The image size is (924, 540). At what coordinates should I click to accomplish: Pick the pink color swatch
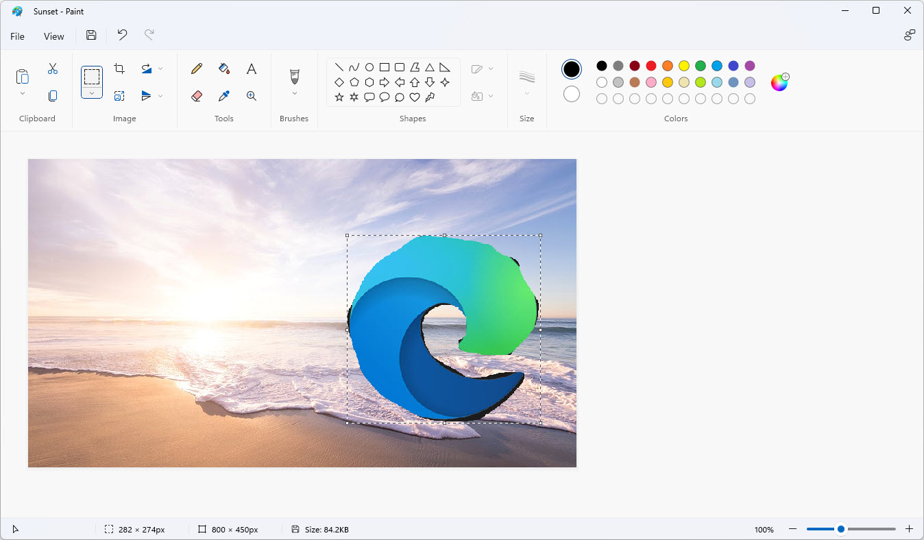651,82
